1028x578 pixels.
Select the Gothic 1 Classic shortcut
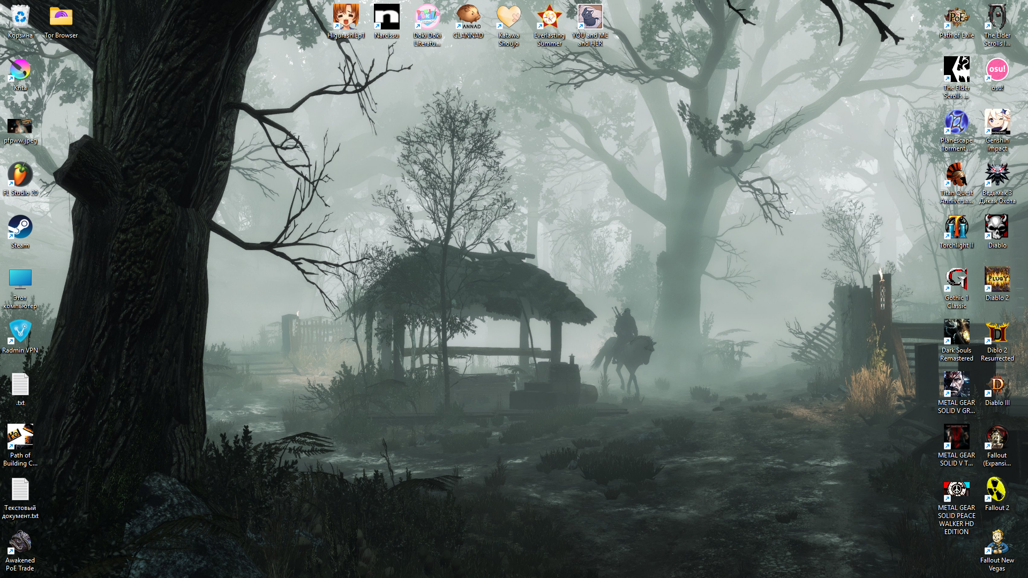click(x=956, y=288)
